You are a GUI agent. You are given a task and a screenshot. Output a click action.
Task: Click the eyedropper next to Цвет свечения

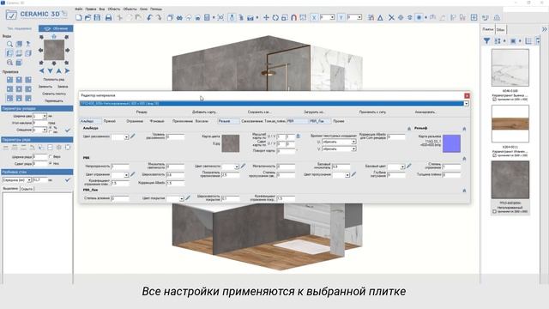[x=243, y=166]
